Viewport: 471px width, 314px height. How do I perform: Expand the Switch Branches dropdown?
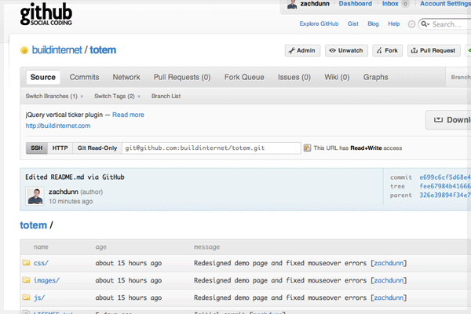pos(55,96)
